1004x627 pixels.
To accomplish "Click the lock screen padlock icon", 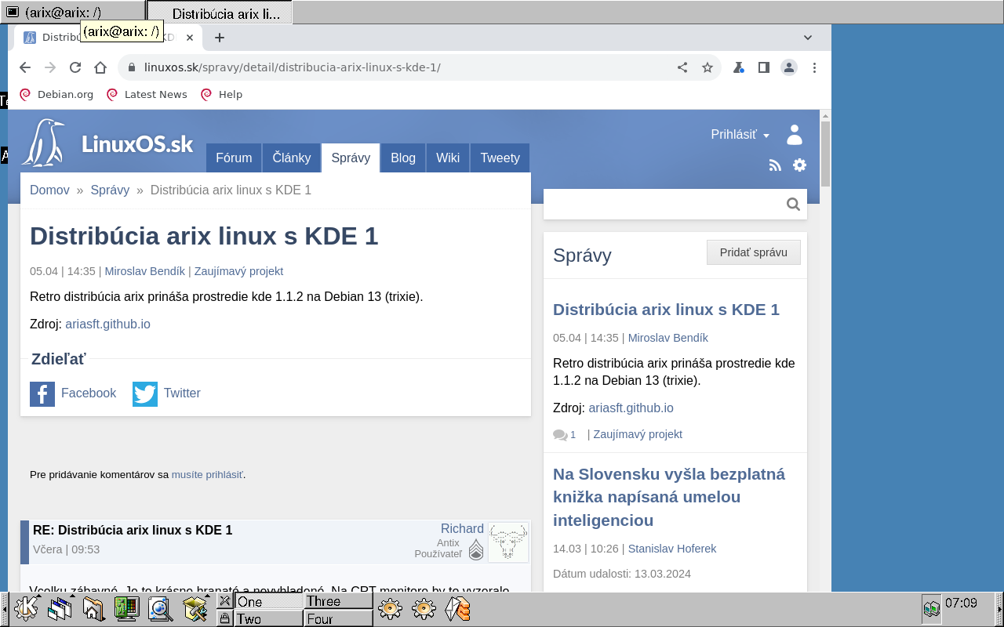I will (x=224, y=618).
